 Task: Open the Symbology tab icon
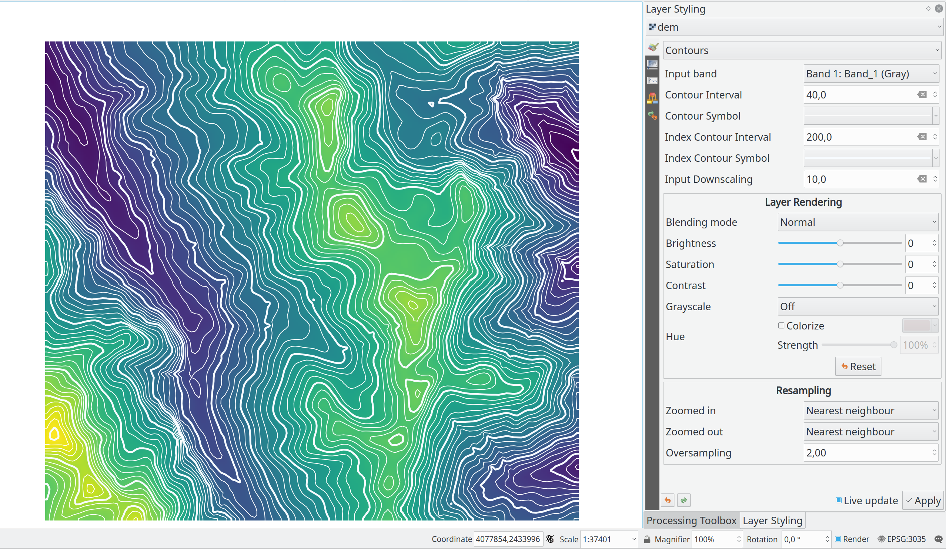pos(653,47)
